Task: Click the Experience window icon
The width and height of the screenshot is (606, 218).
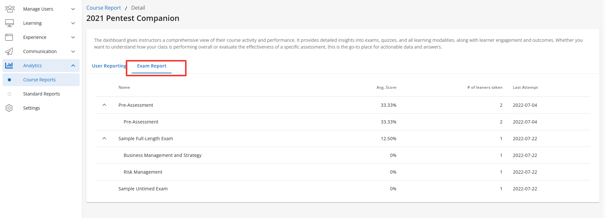Action: pyautogui.click(x=9, y=37)
